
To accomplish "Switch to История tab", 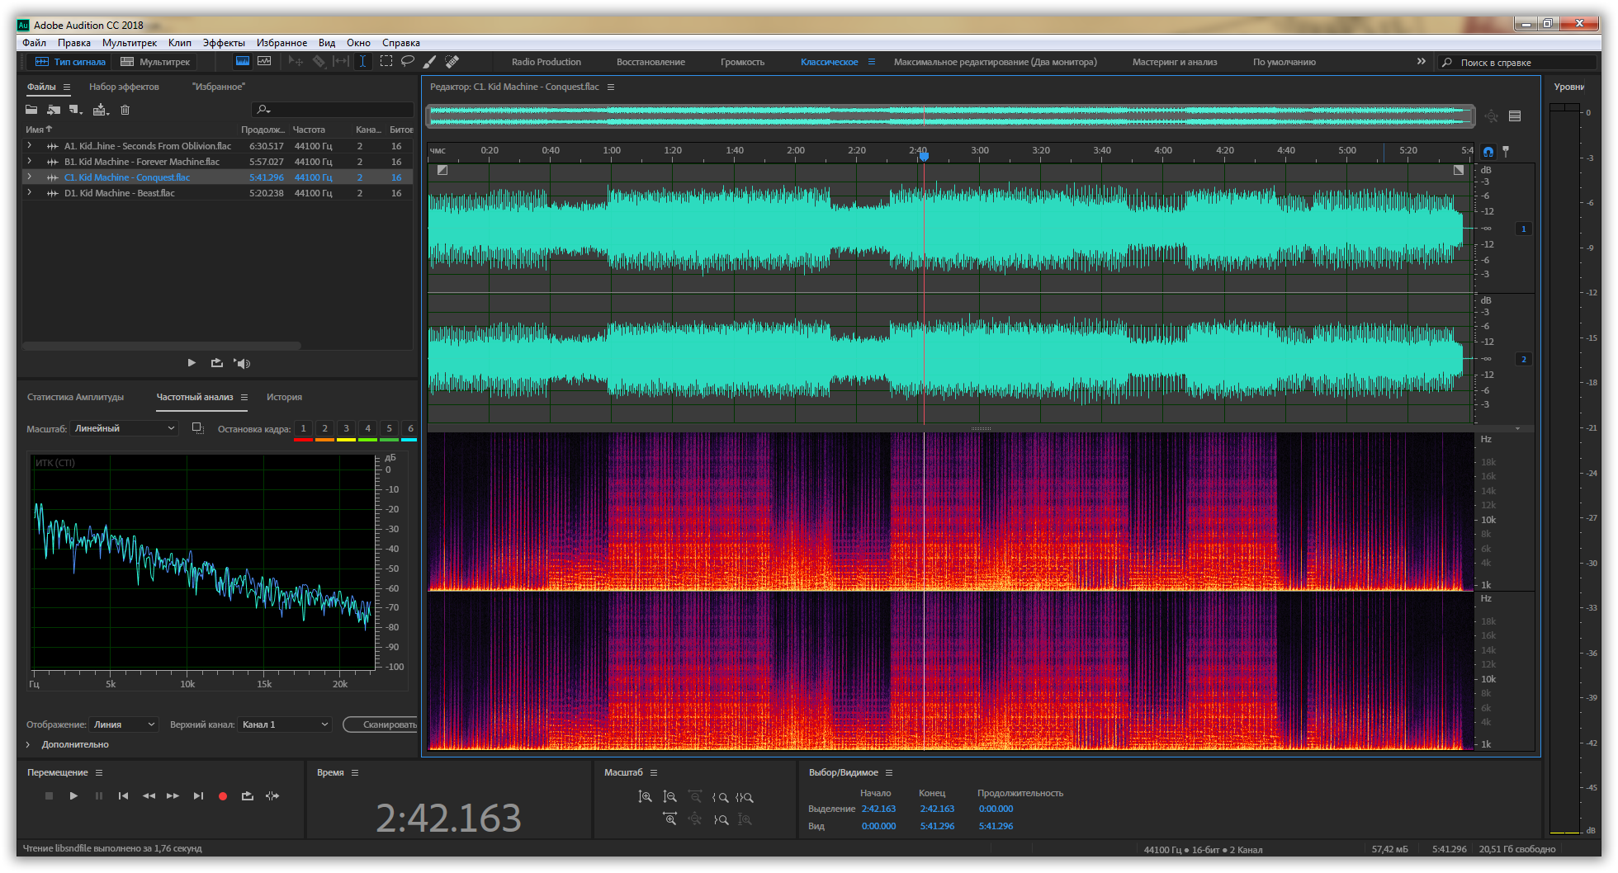I will (284, 397).
